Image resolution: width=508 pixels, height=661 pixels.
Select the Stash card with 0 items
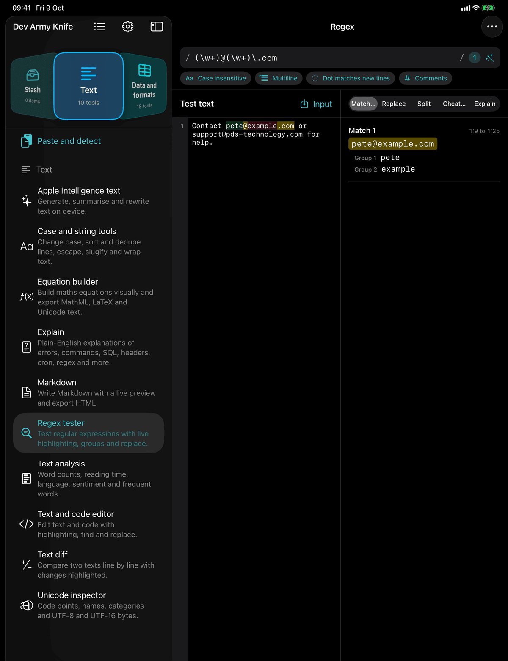click(33, 86)
